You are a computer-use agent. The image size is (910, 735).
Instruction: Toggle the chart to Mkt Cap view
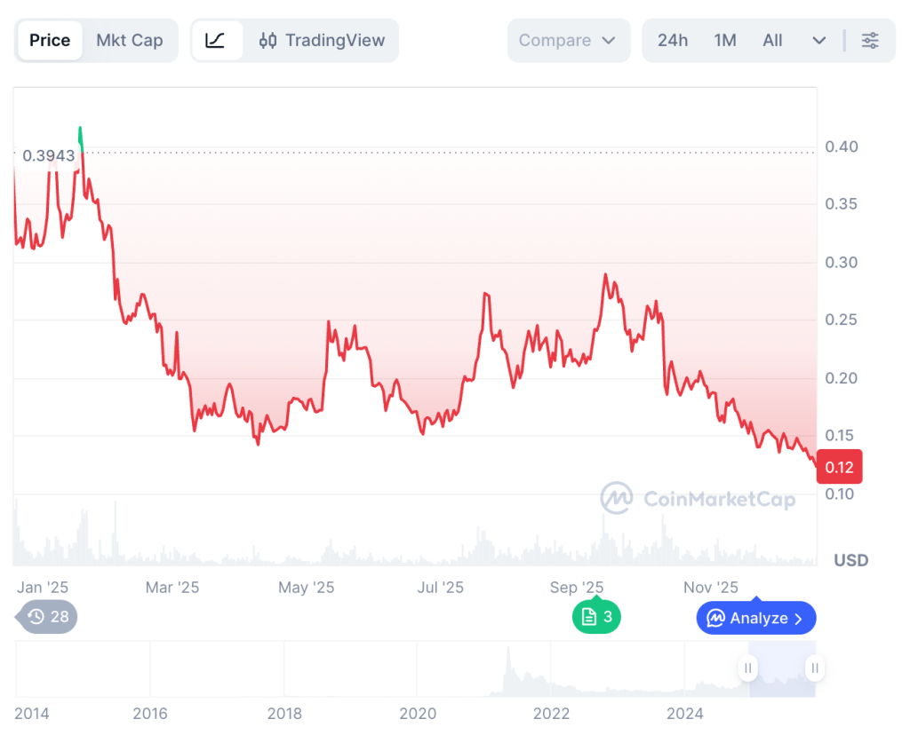point(129,41)
